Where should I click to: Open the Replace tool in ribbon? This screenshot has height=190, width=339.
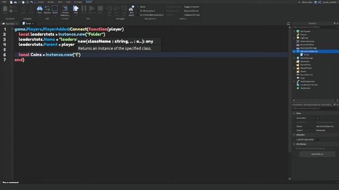[x=47, y=10]
